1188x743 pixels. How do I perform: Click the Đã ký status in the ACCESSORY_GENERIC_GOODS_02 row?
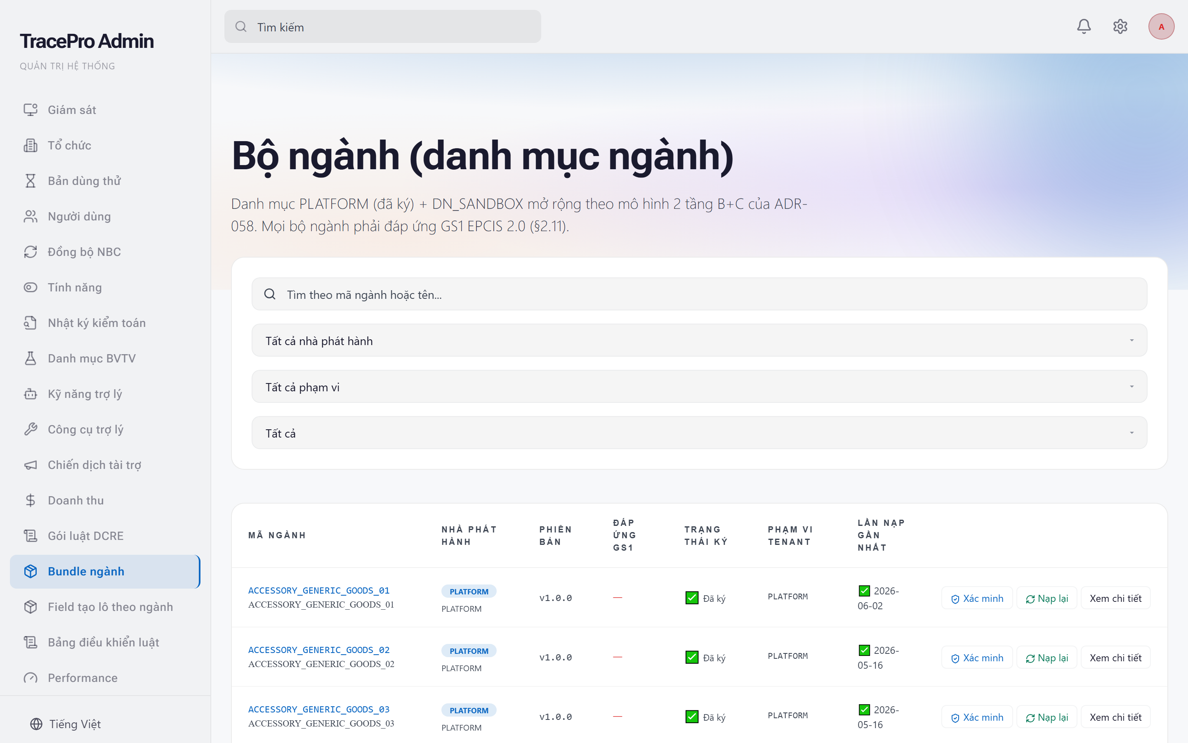[705, 658]
